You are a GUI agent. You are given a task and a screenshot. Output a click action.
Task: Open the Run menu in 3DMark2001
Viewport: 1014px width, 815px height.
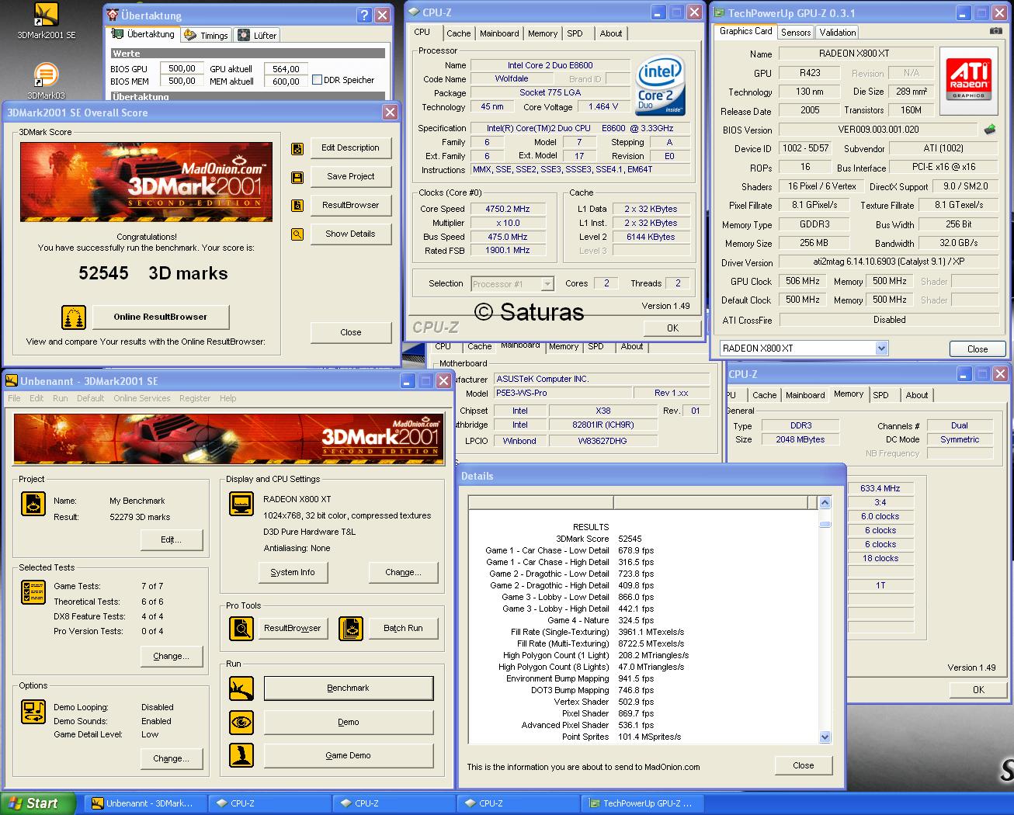(61, 398)
